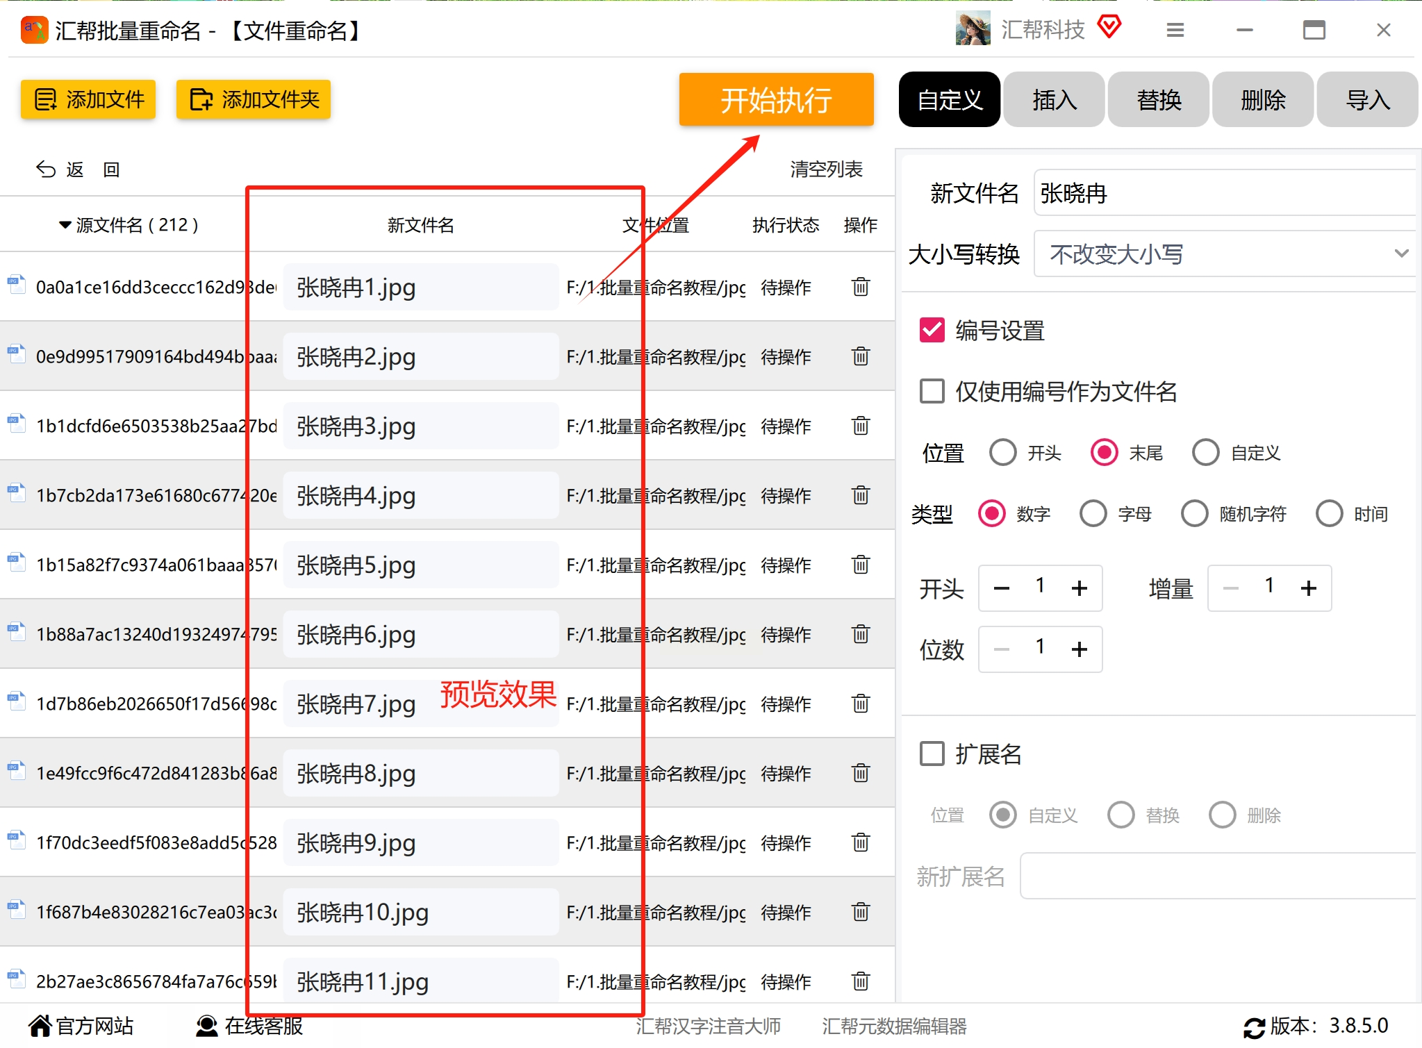Screen dimensions: 1422x1048
Task: Click the 返回 back arrow icon
Action: [46, 169]
